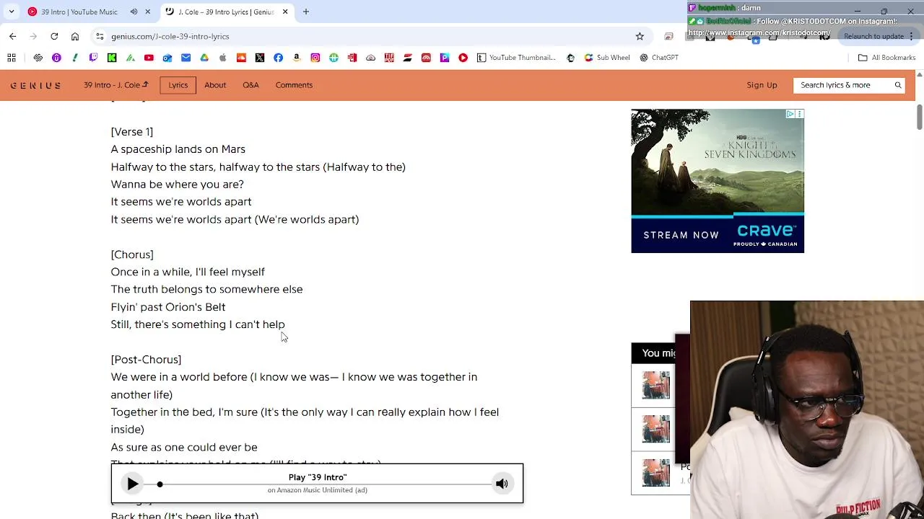Open the Chrome three-dot menu
This screenshot has width=924, height=519.
(x=911, y=36)
